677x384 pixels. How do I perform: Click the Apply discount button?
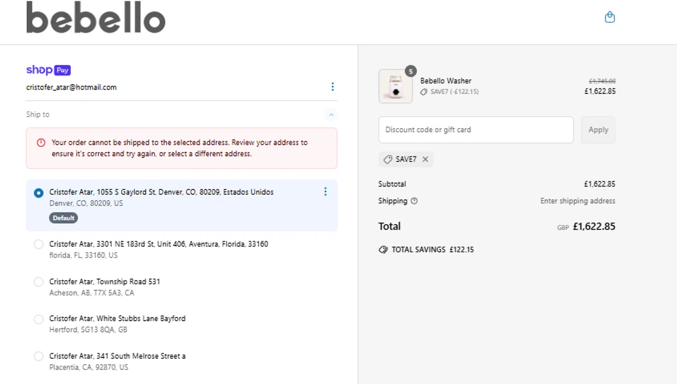598,130
